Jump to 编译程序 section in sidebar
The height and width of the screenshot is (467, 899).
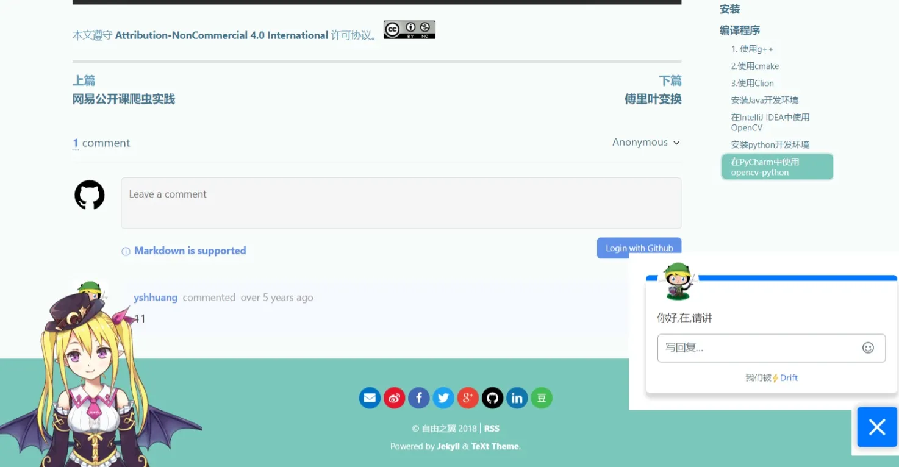coord(740,30)
